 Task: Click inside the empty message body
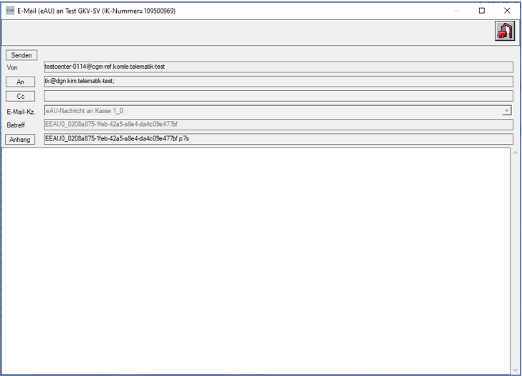coord(256,261)
